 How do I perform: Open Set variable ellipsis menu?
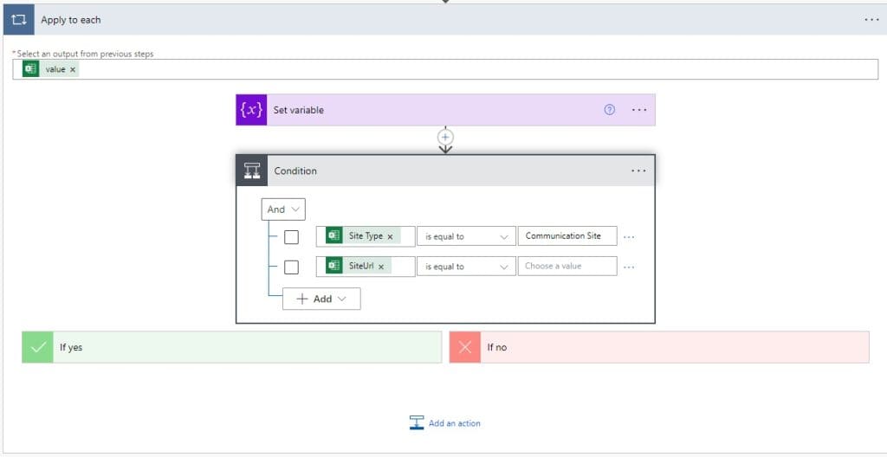click(x=639, y=110)
